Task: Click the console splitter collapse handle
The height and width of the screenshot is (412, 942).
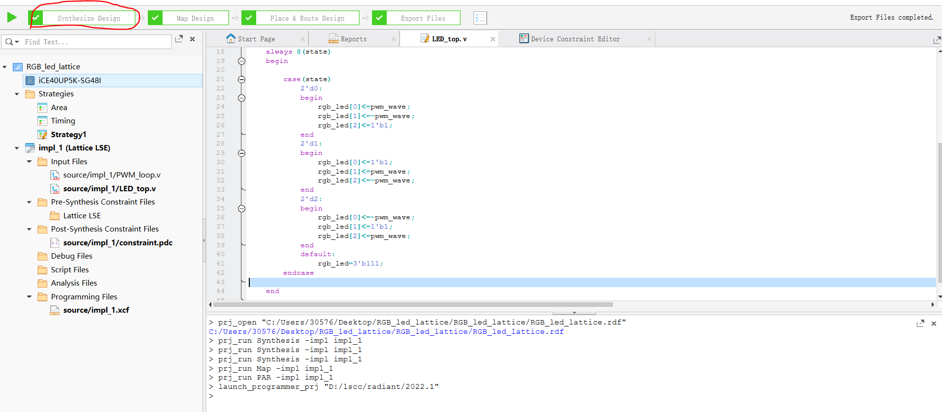Action: [x=574, y=313]
